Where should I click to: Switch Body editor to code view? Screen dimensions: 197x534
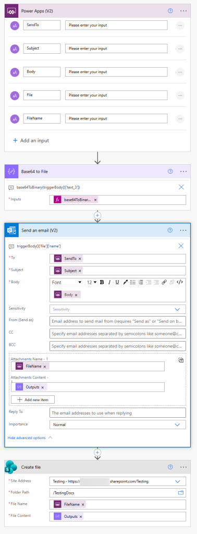[x=180, y=282]
